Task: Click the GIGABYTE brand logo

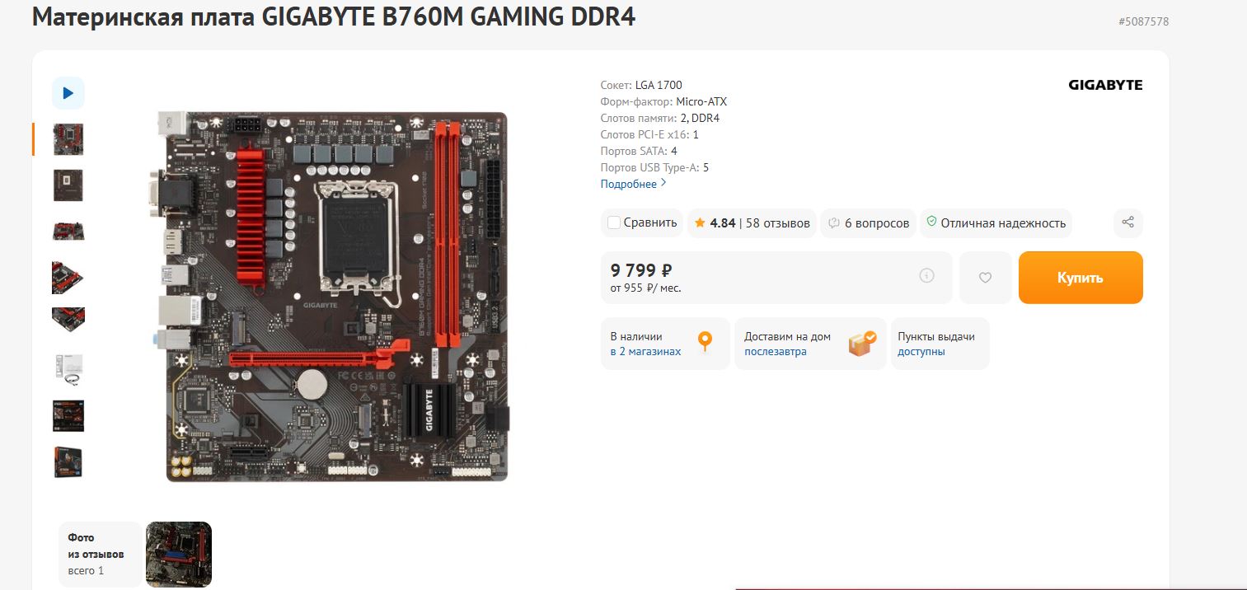Action: click(1105, 85)
